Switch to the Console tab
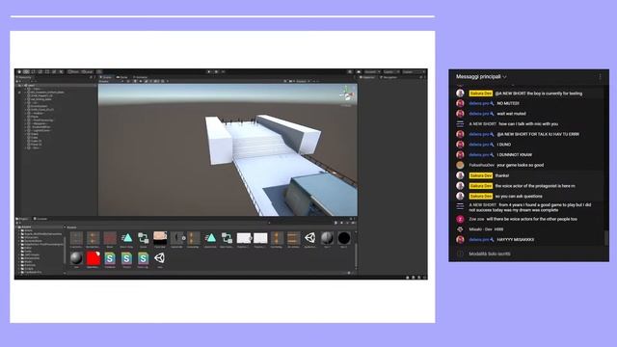This screenshot has width=617, height=347. pyautogui.click(x=40, y=219)
